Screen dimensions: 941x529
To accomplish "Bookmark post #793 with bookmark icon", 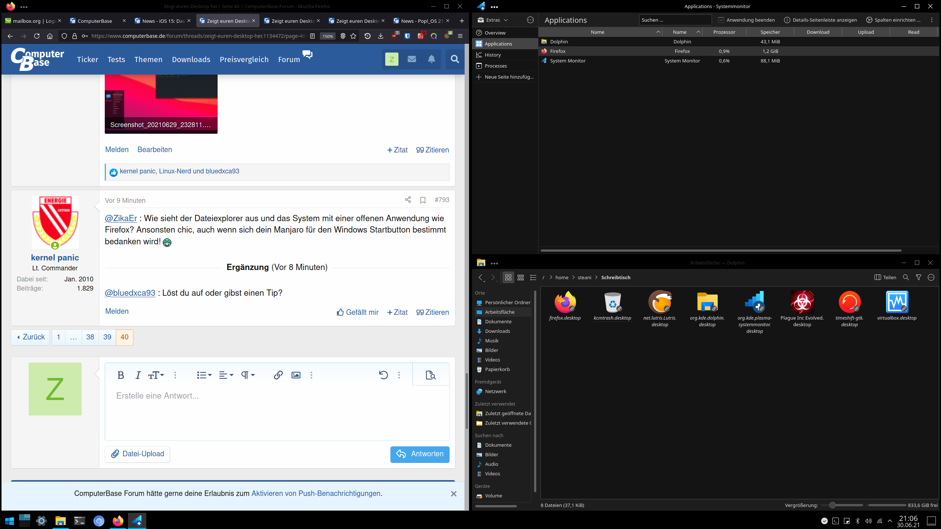I will pos(423,200).
